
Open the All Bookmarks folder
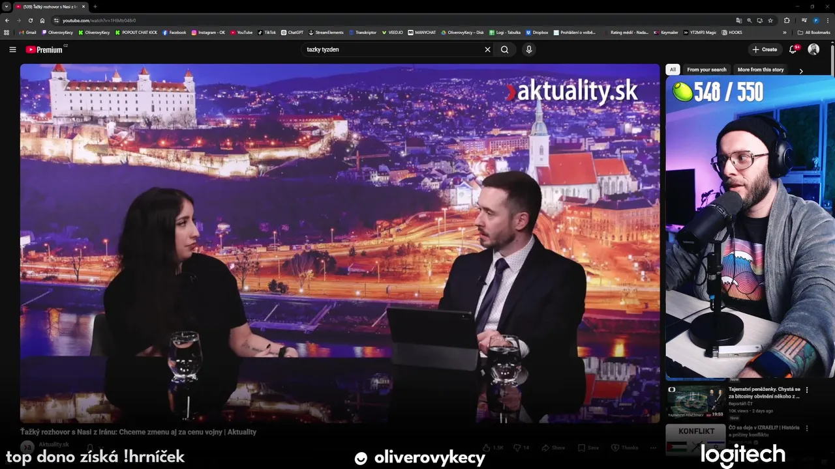(813, 32)
